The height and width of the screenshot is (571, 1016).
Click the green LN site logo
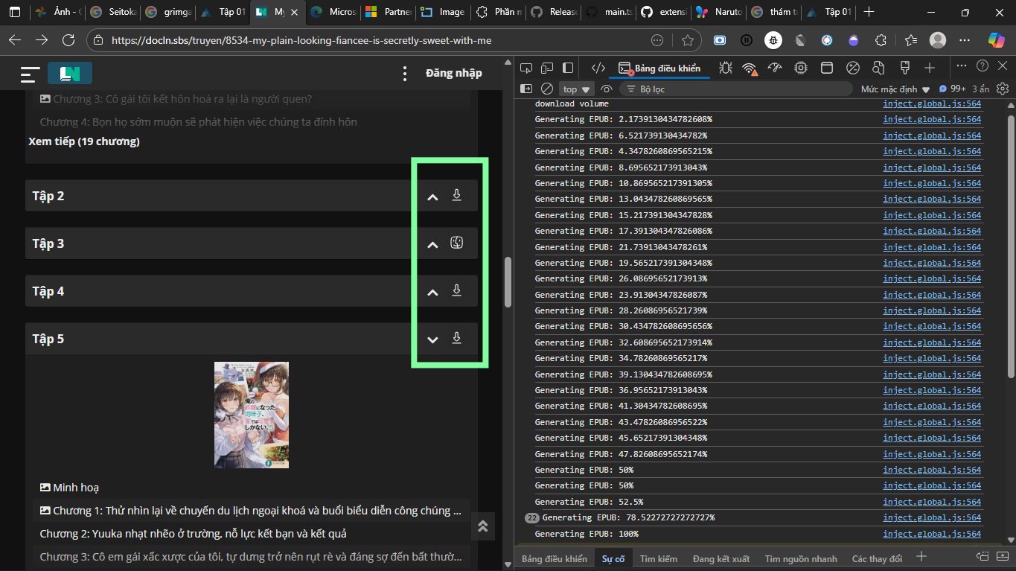point(70,73)
